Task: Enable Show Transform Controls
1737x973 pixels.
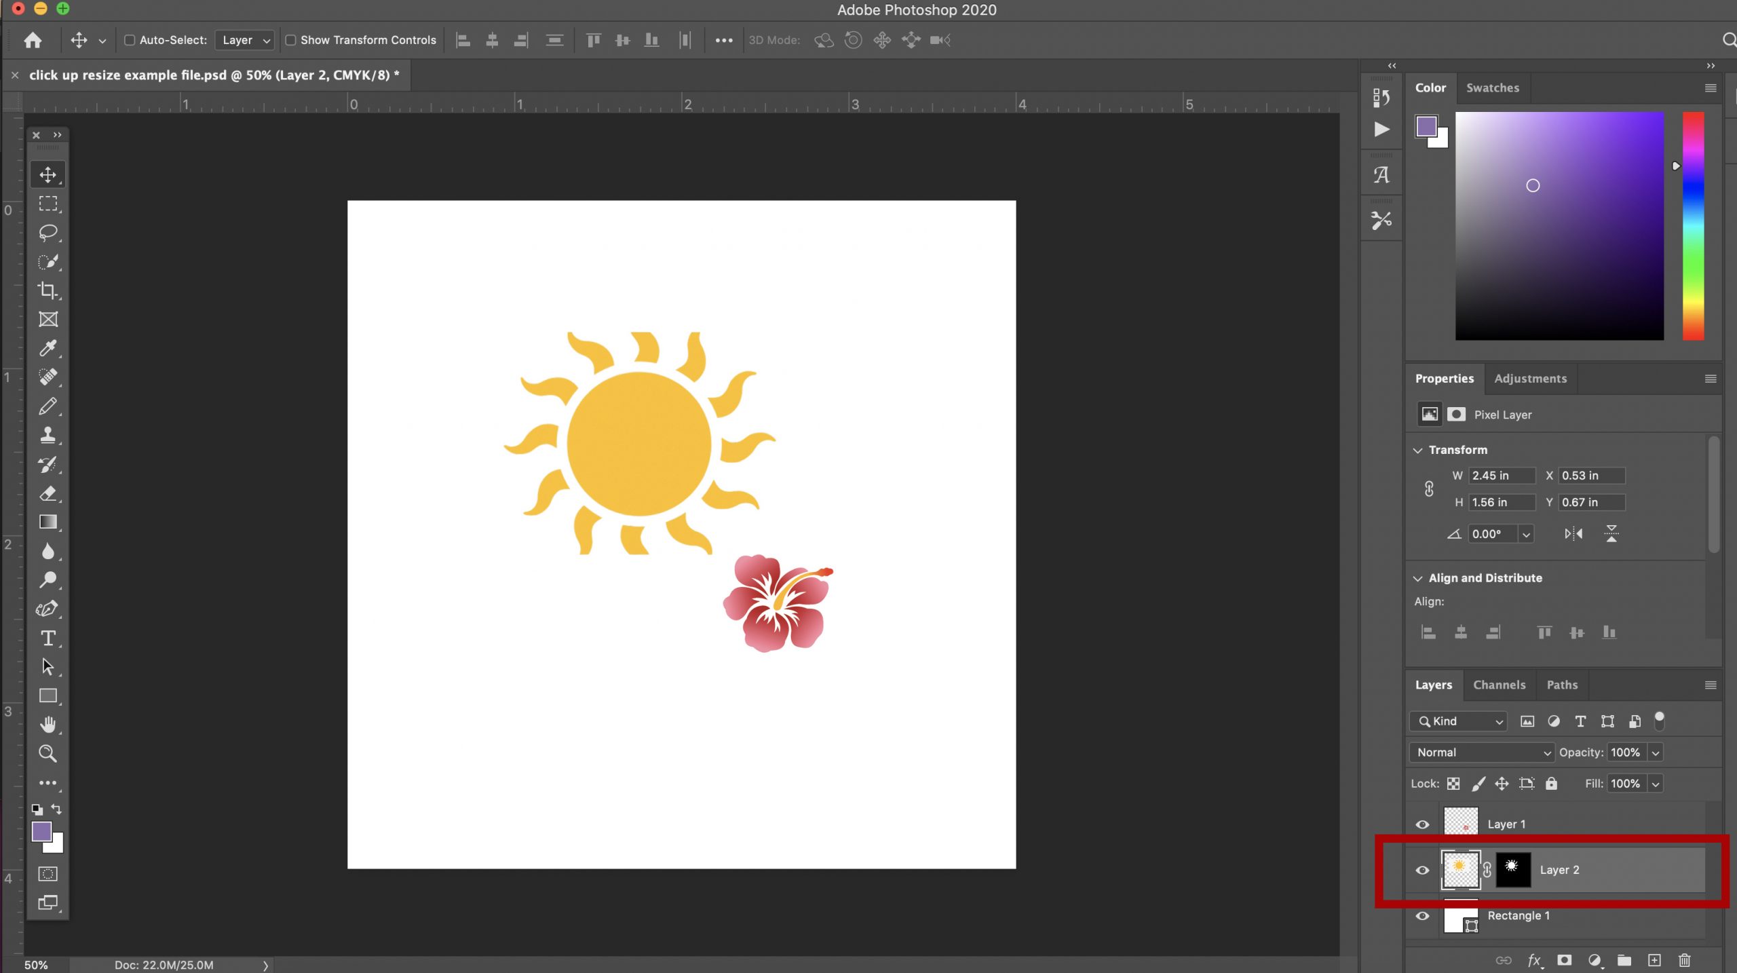Action: click(291, 40)
